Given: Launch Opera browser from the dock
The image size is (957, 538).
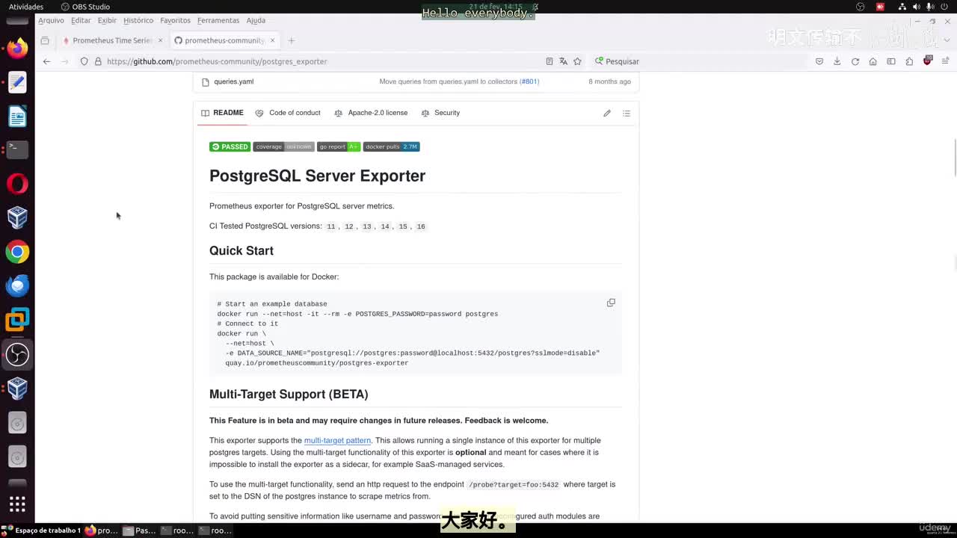Looking at the screenshot, I should (17, 184).
